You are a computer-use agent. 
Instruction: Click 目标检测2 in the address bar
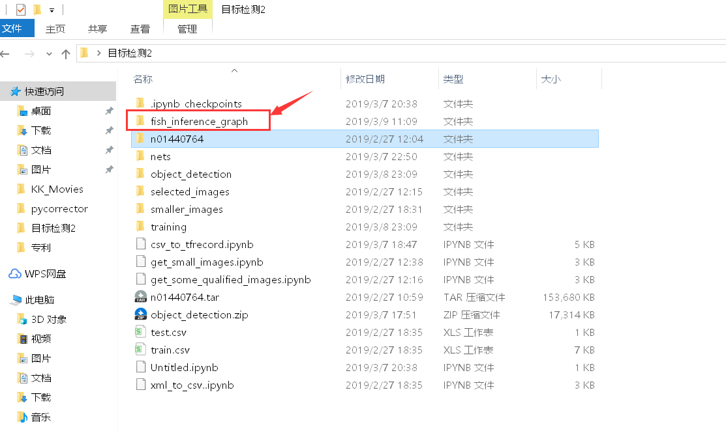[130, 53]
